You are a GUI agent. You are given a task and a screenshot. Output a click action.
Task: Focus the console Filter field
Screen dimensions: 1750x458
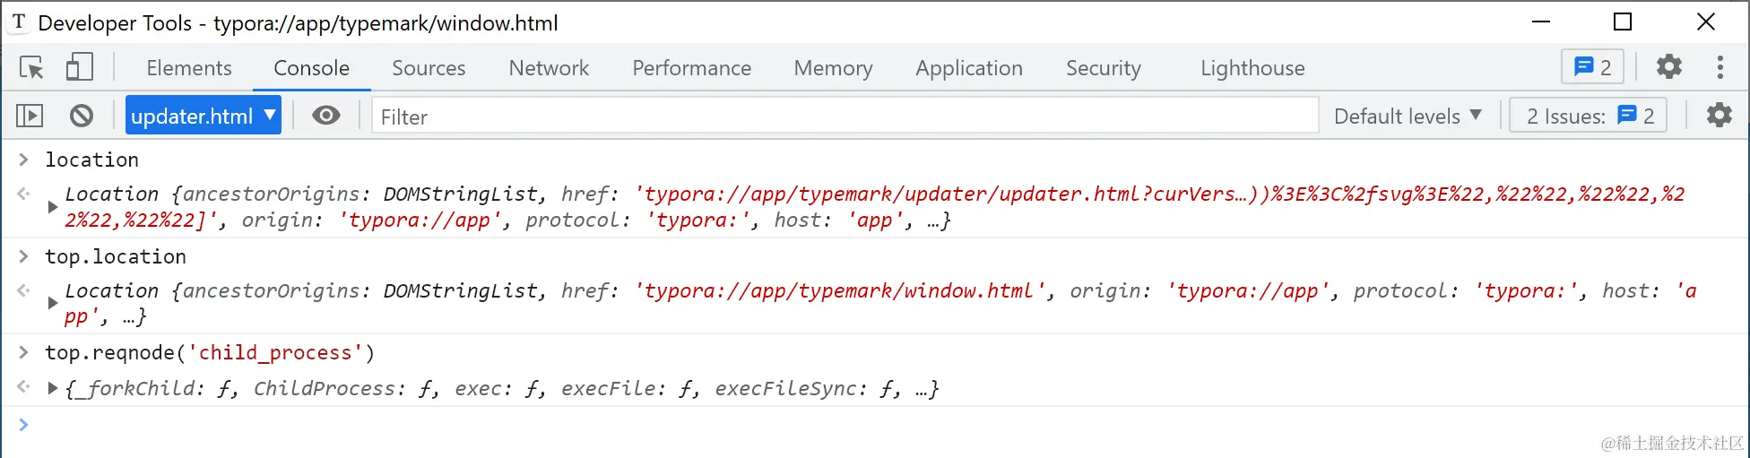click(845, 116)
